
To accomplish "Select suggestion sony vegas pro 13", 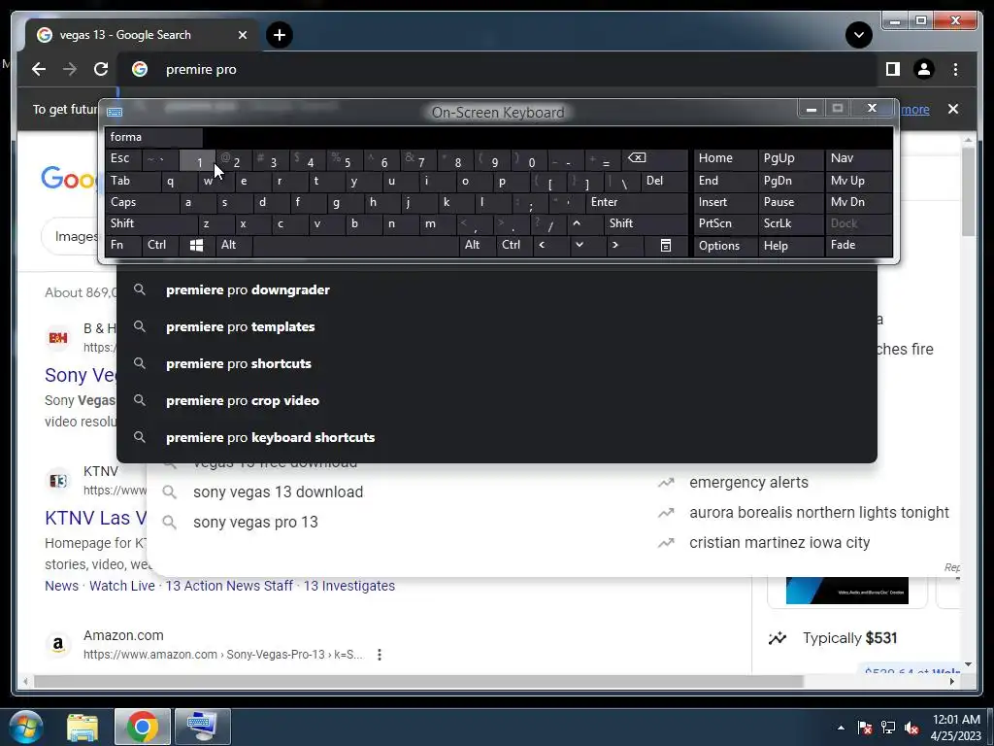I will (255, 522).
